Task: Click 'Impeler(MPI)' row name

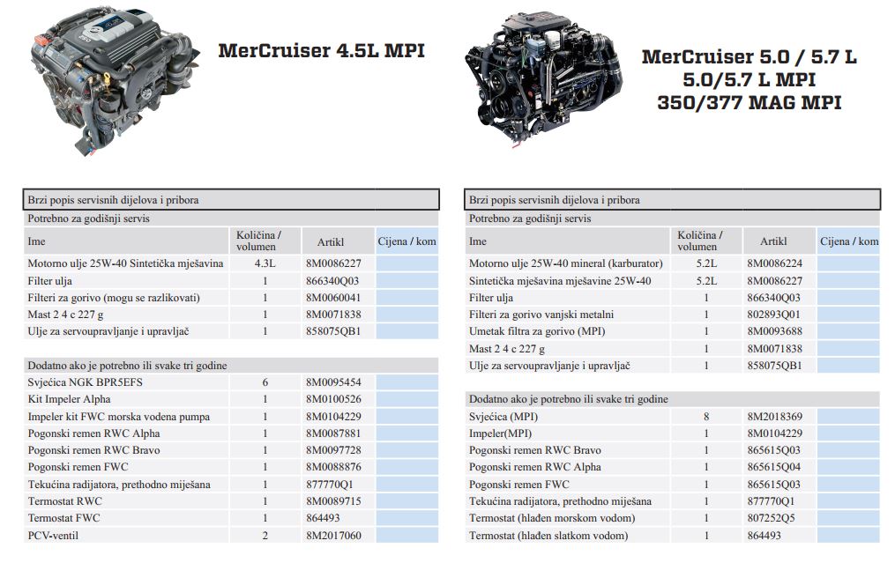Action: 500,433
